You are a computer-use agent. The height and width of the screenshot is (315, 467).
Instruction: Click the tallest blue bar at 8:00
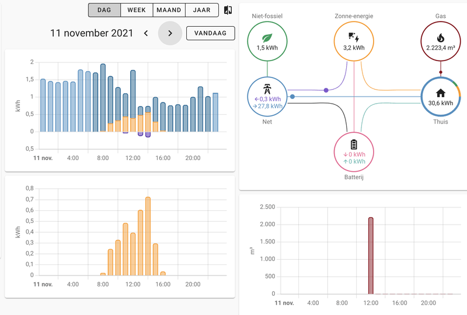[103, 97]
